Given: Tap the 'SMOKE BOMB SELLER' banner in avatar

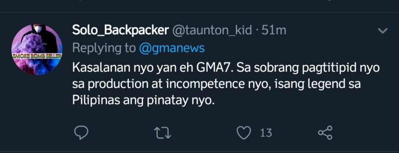Looking at the screenshot, I should [37, 55].
